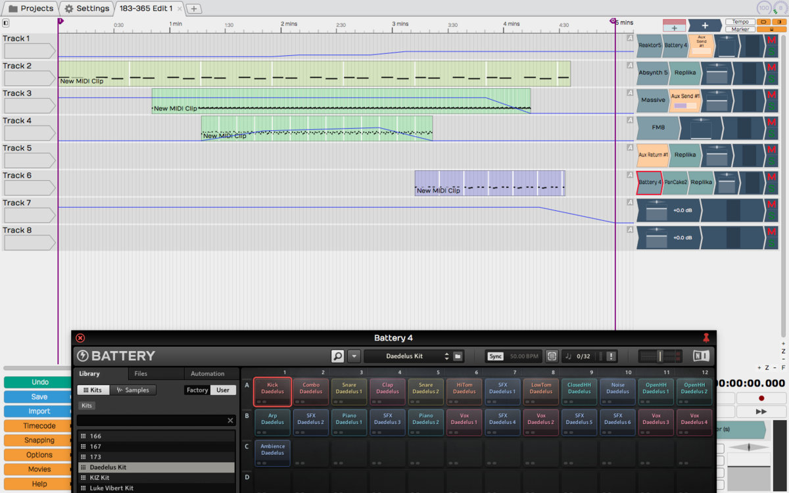Click the Native Instruments logo icon

(x=701, y=356)
